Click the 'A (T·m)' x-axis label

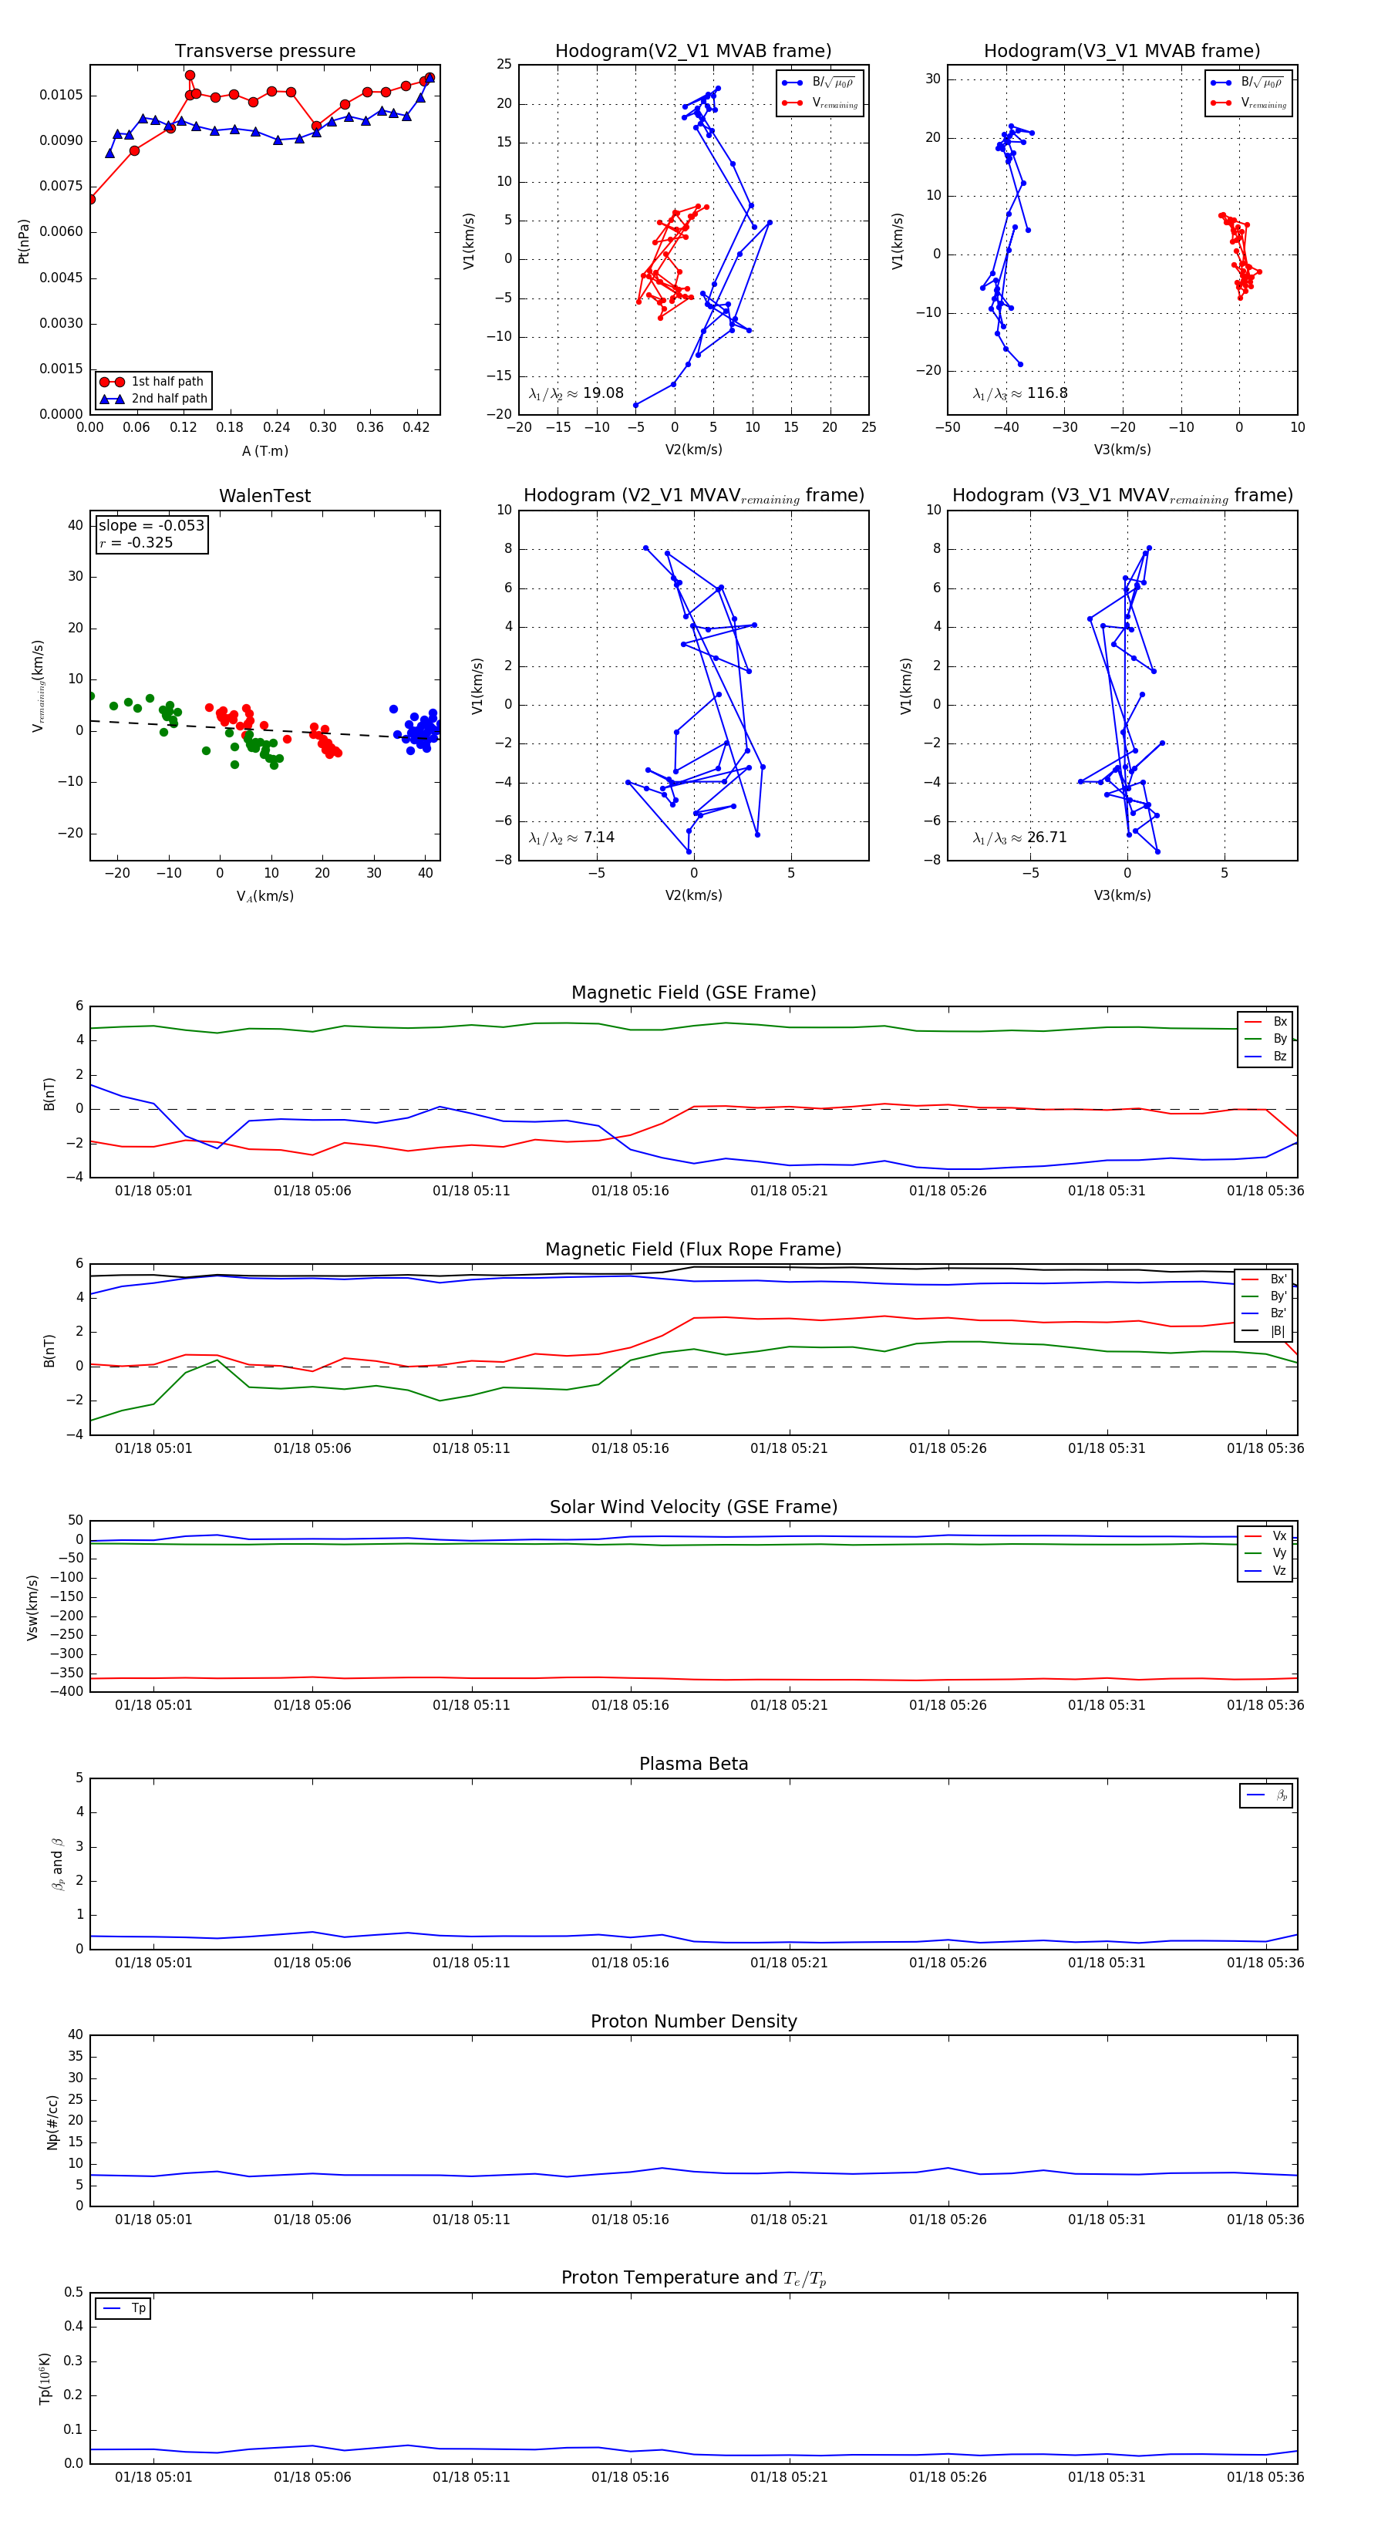(264, 450)
